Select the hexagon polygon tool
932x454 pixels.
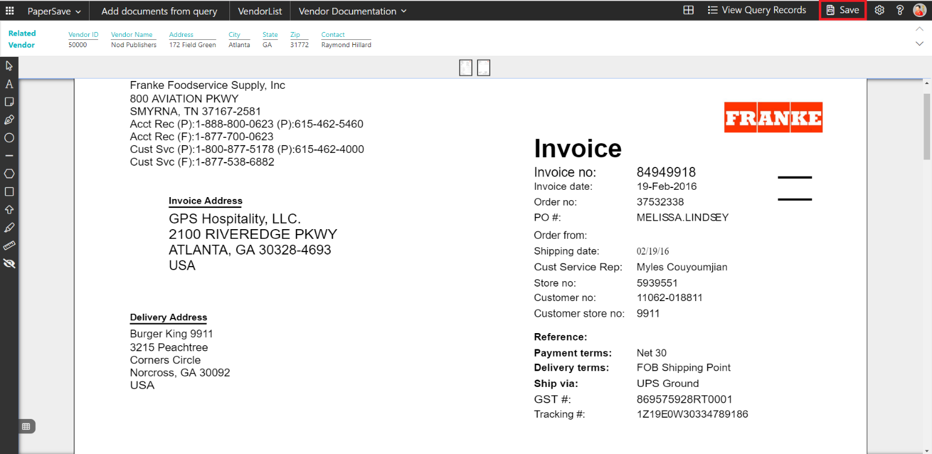point(9,173)
